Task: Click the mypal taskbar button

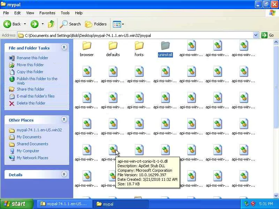Action: point(121,204)
